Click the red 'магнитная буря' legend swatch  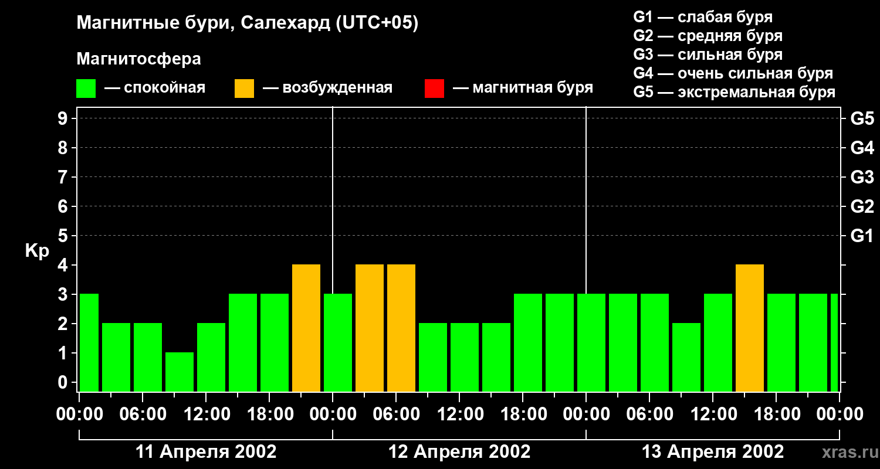[x=435, y=89]
